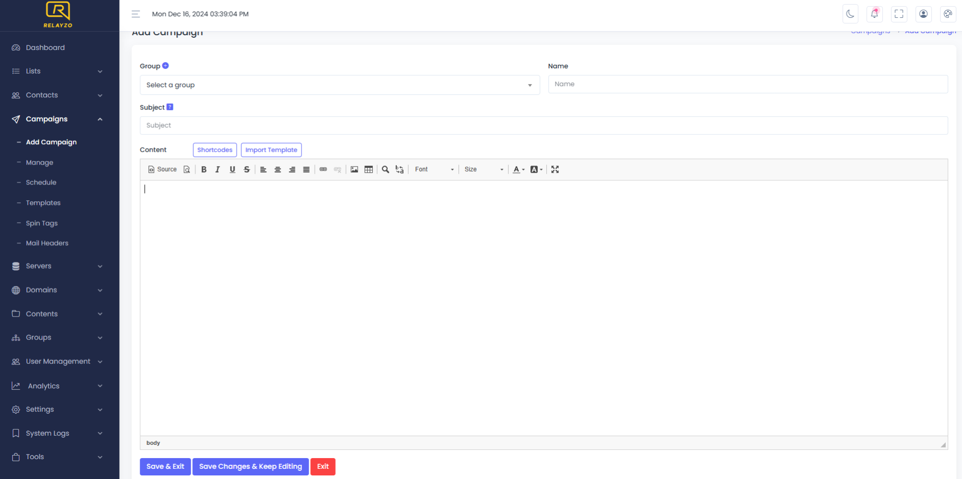Screen dimensions: 962x479
Task: Click Save & Exit button
Action: coord(165,467)
